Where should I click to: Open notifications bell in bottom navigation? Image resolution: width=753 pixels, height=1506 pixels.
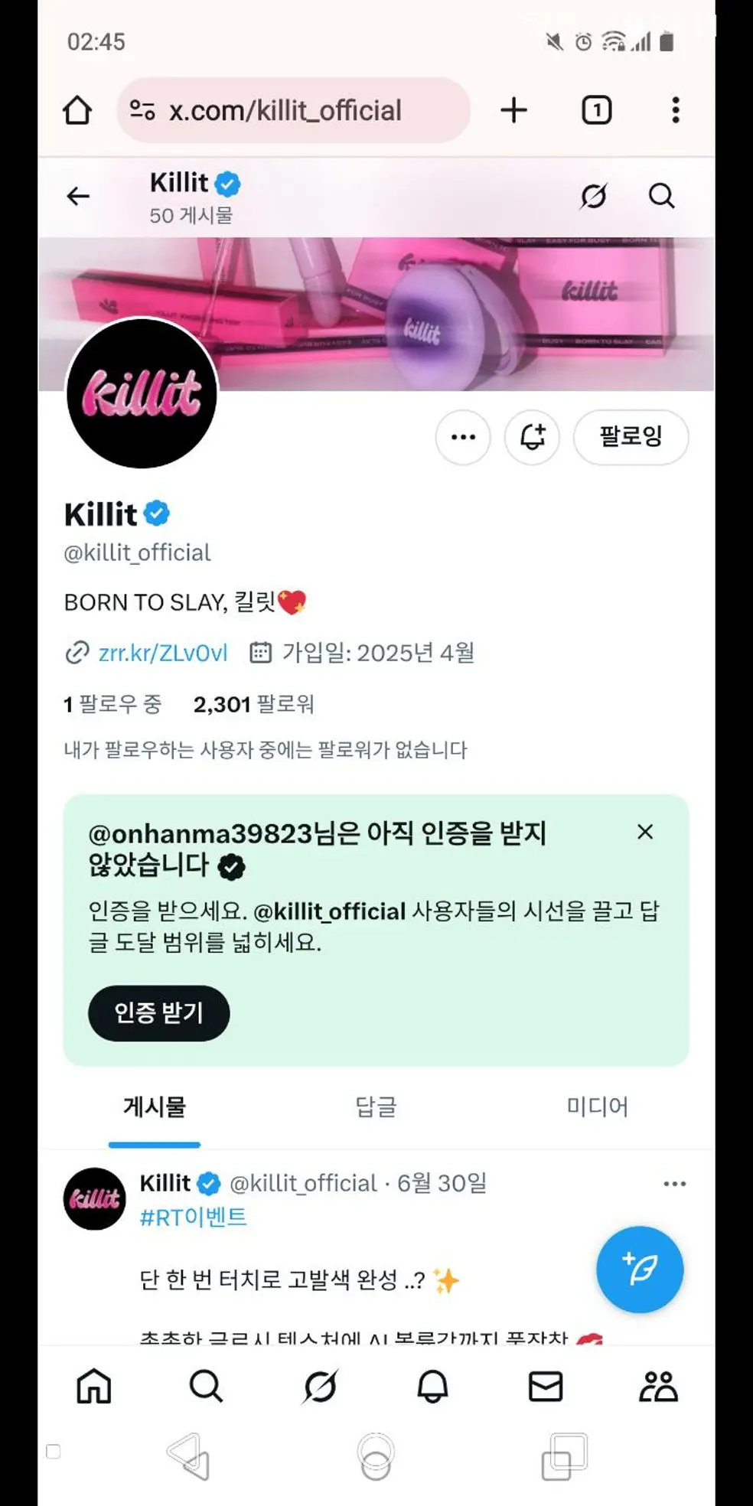click(x=432, y=1386)
